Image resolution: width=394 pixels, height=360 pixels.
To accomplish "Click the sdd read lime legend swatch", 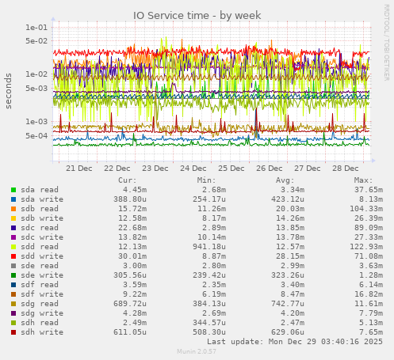I will tap(13, 247).
